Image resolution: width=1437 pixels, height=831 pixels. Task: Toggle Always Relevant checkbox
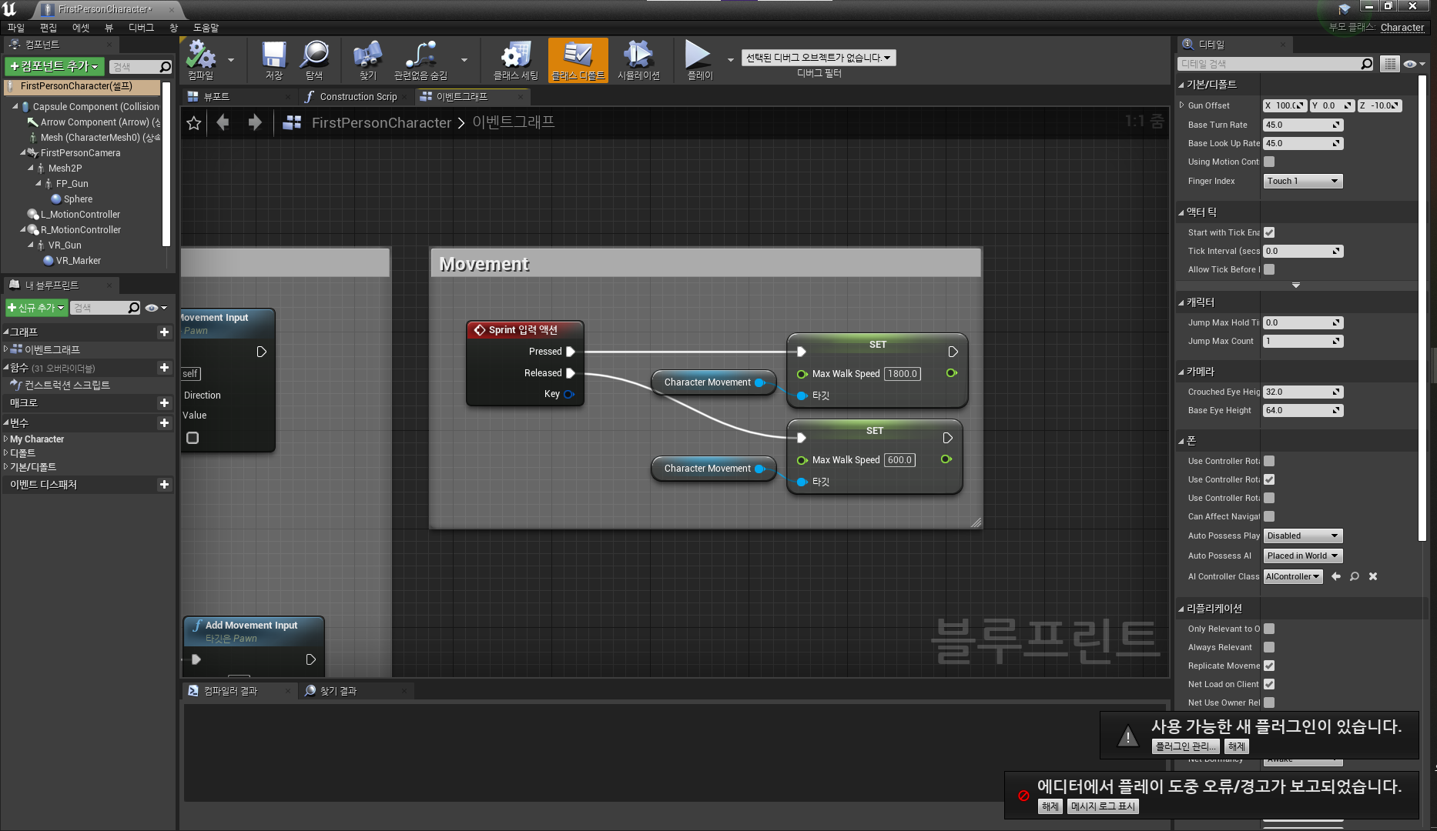[1269, 647]
